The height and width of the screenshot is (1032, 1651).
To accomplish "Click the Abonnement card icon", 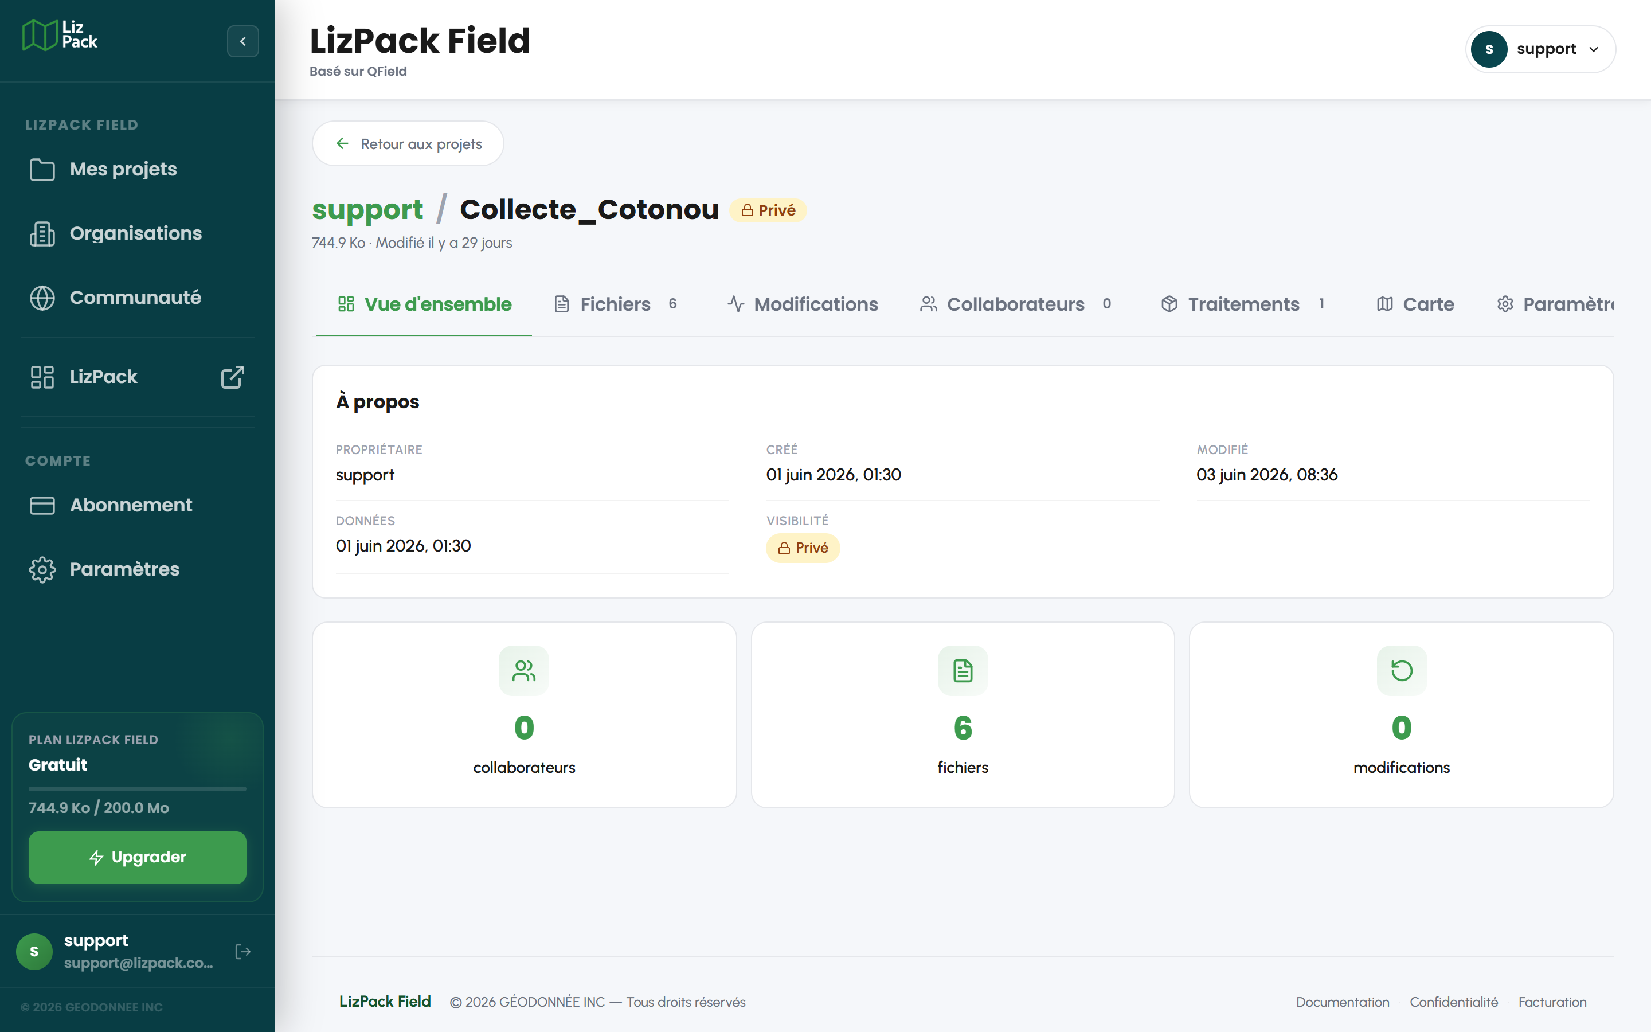I will pyautogui.click(x=42, y=505).
